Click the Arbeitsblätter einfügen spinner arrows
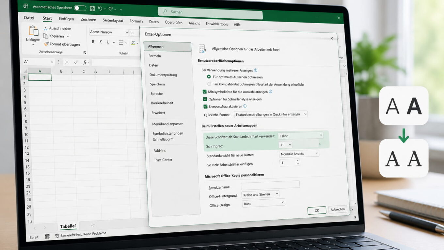The width and height of the screenshot is (444, 250). point(297,162)
